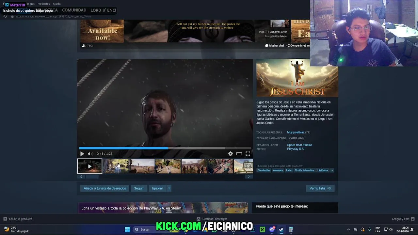The height and width of the screenshot is (235, 418).
Task: Click the Seguir button
Action: point(139,188)
